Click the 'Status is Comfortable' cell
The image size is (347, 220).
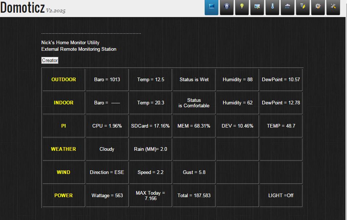(x=194, y=103)
